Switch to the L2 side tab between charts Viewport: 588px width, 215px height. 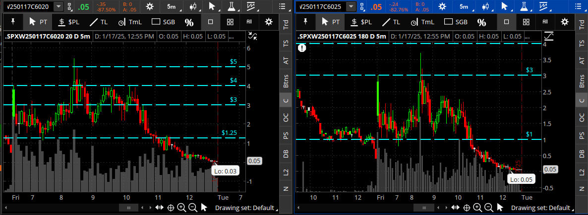[x=286, y=171]
